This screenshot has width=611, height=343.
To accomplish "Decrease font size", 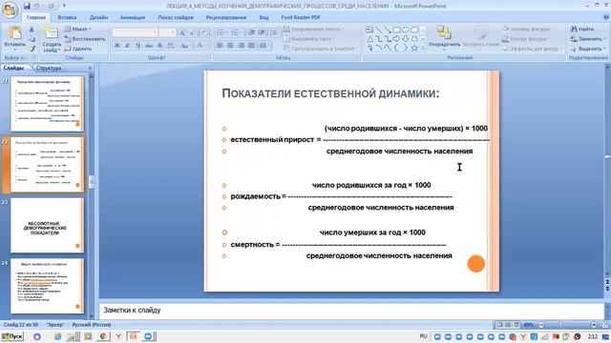I will 193,33.
